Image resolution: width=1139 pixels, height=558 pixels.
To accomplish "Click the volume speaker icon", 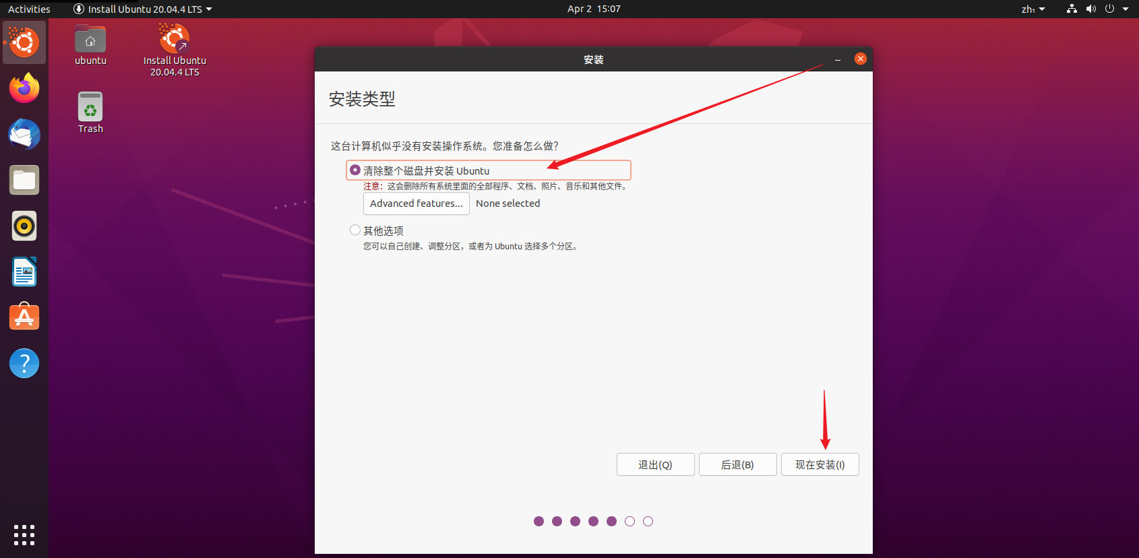I will pos(1090,9).
